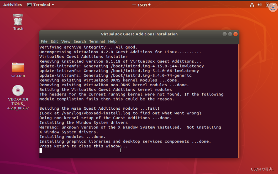Click the 'Verifying archive integrity... All good.' line
The width and height of the screenshot is (278, 174).
[89, 47]
